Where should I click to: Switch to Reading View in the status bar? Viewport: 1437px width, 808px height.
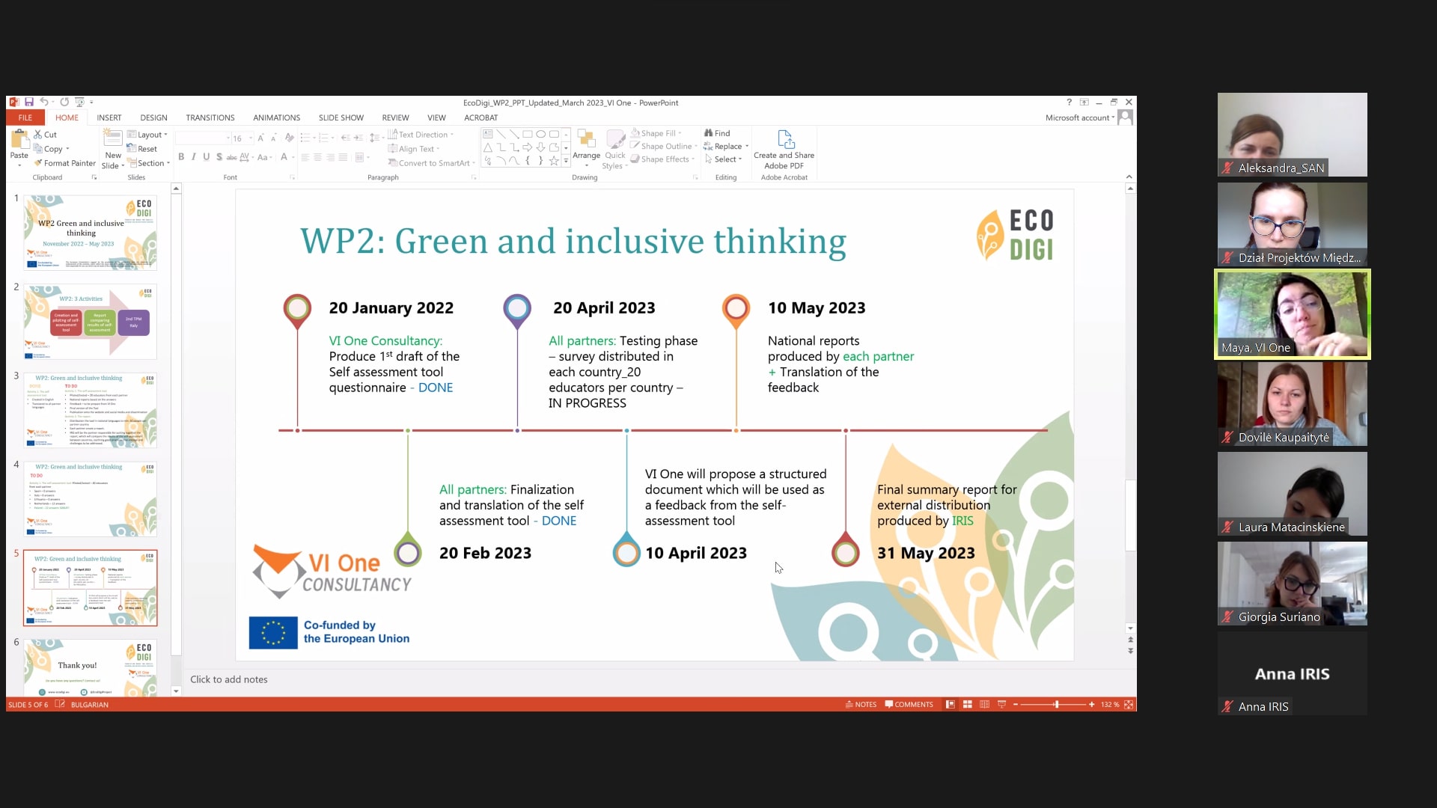point(984,705)
